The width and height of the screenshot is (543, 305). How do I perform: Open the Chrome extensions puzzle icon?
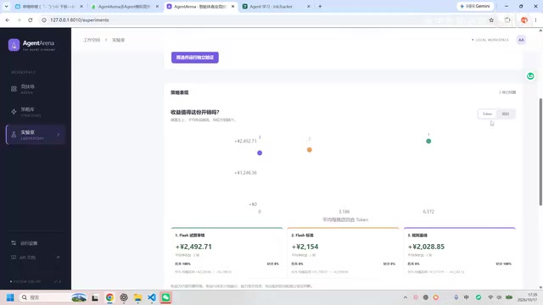(x=507, y=20)
